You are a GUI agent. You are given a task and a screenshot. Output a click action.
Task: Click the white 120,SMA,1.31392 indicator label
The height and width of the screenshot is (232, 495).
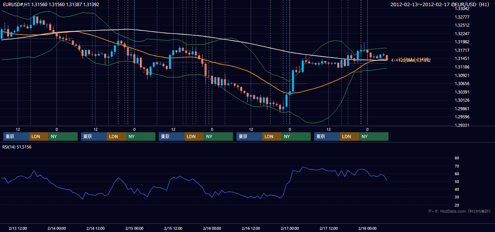(x=411, y=61)
